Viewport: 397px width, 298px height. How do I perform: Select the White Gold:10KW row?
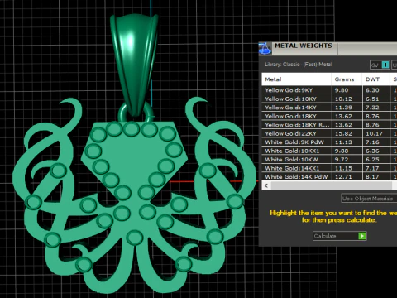(329, 160)
